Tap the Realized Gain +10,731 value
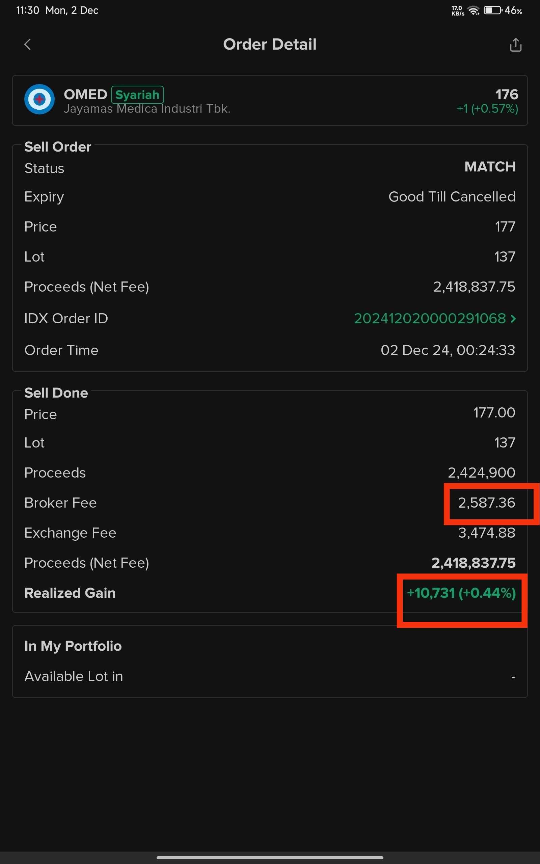The image size is (540, 864). pos(461,593)
